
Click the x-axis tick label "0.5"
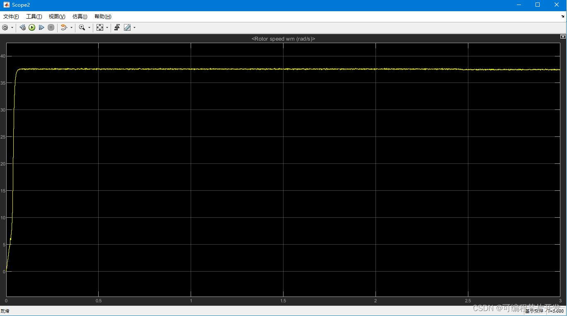pos(99,301)
